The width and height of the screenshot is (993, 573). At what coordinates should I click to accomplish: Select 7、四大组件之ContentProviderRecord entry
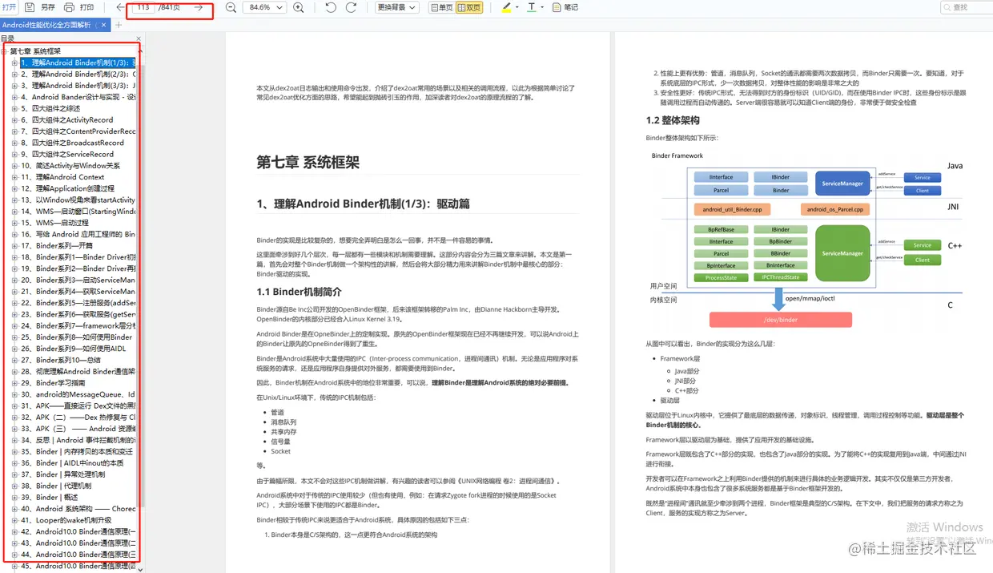click(78, 131)
